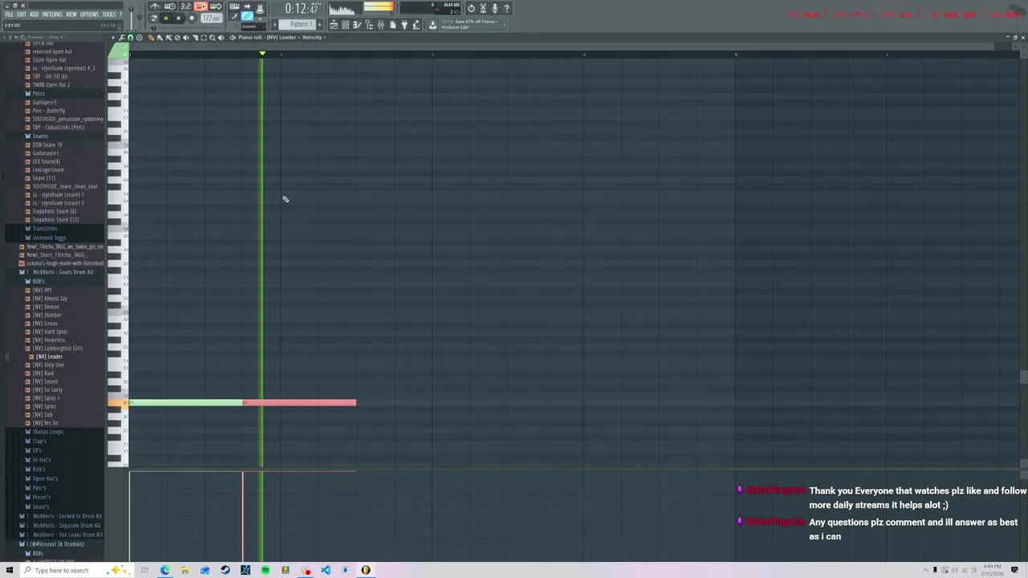Viewport: 1028px width, 578px height.
Task: Toggle wait for input to start playing
Action: coord(169,6)
